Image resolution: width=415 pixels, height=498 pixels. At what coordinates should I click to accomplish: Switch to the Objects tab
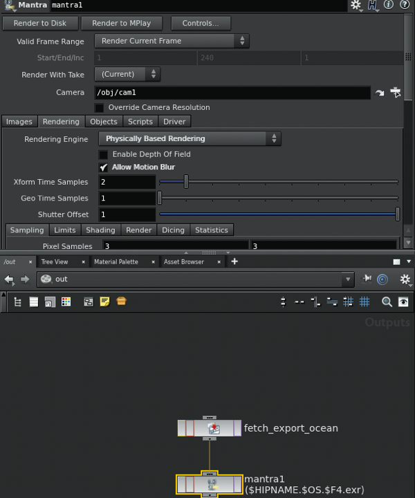tap(104, 122)
